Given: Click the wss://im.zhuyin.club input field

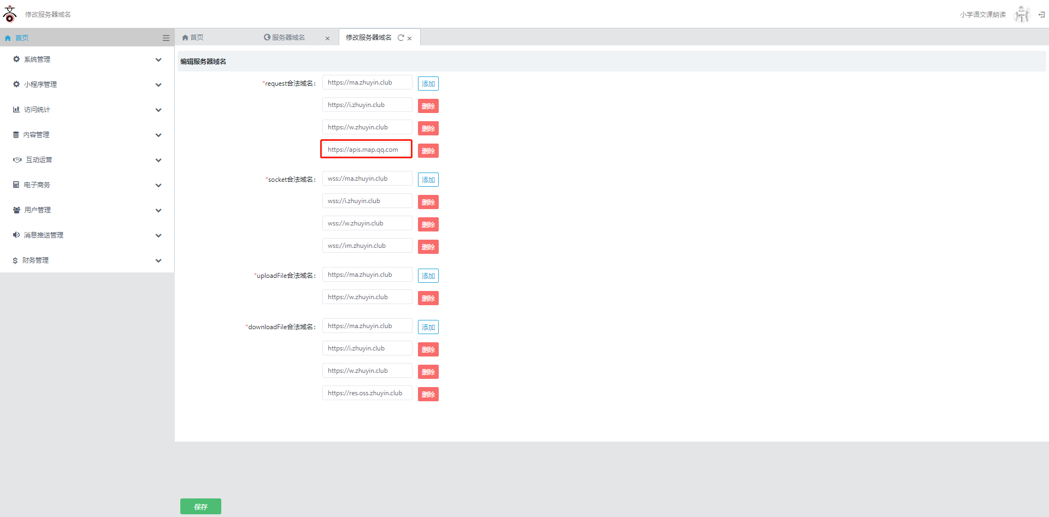Looking at the screenshot, I should tap(367, 246).
